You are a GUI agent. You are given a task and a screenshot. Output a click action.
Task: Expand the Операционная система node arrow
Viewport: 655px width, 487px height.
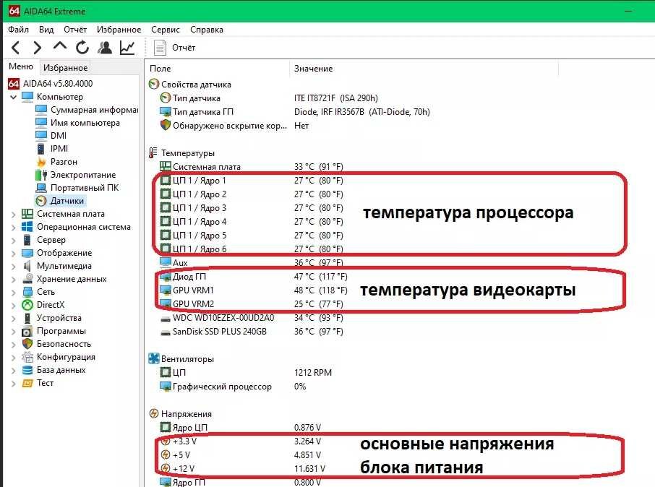pyautogui.click(x=13, y=227)
